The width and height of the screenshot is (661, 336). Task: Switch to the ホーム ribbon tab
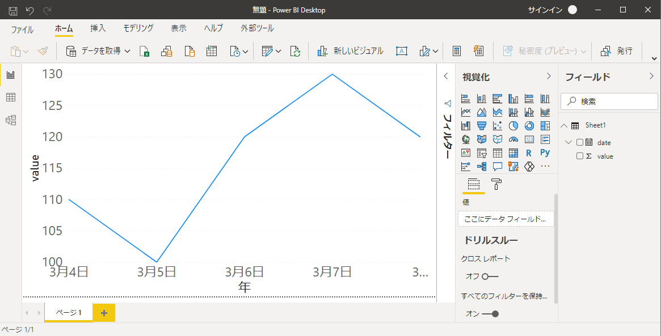coord(64,29)
